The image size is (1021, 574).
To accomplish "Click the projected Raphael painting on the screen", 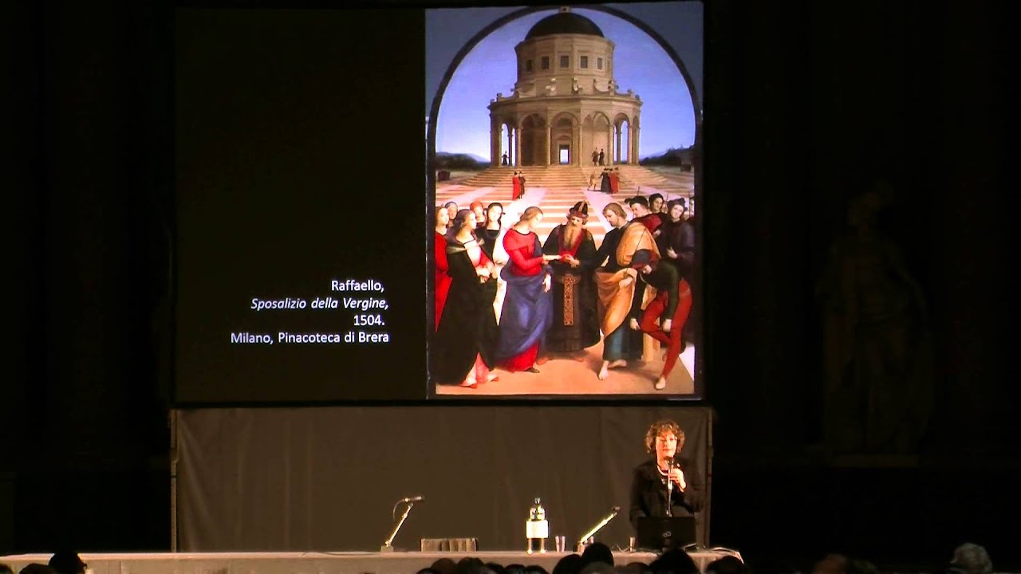I will [x=565, y=202].
